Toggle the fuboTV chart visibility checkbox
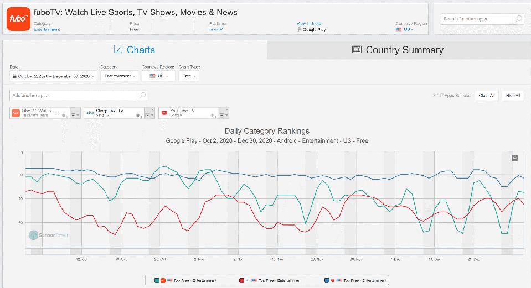 pyautogui.click(x=73, y=116)
